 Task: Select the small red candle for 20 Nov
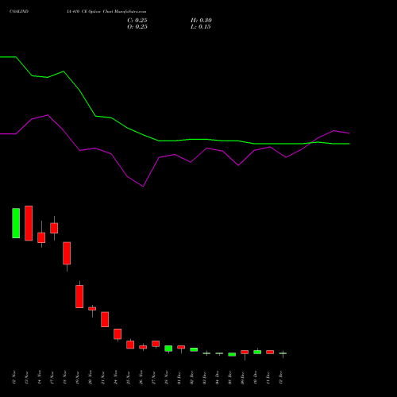[x=92, y=309]
